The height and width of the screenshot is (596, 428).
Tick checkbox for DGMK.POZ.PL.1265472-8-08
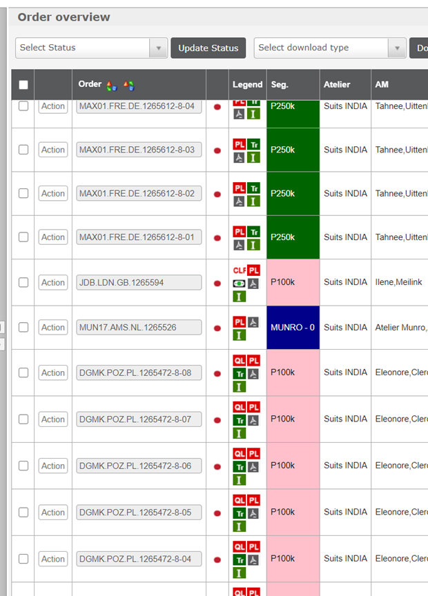pyautogui.click(x=23, y=372)
